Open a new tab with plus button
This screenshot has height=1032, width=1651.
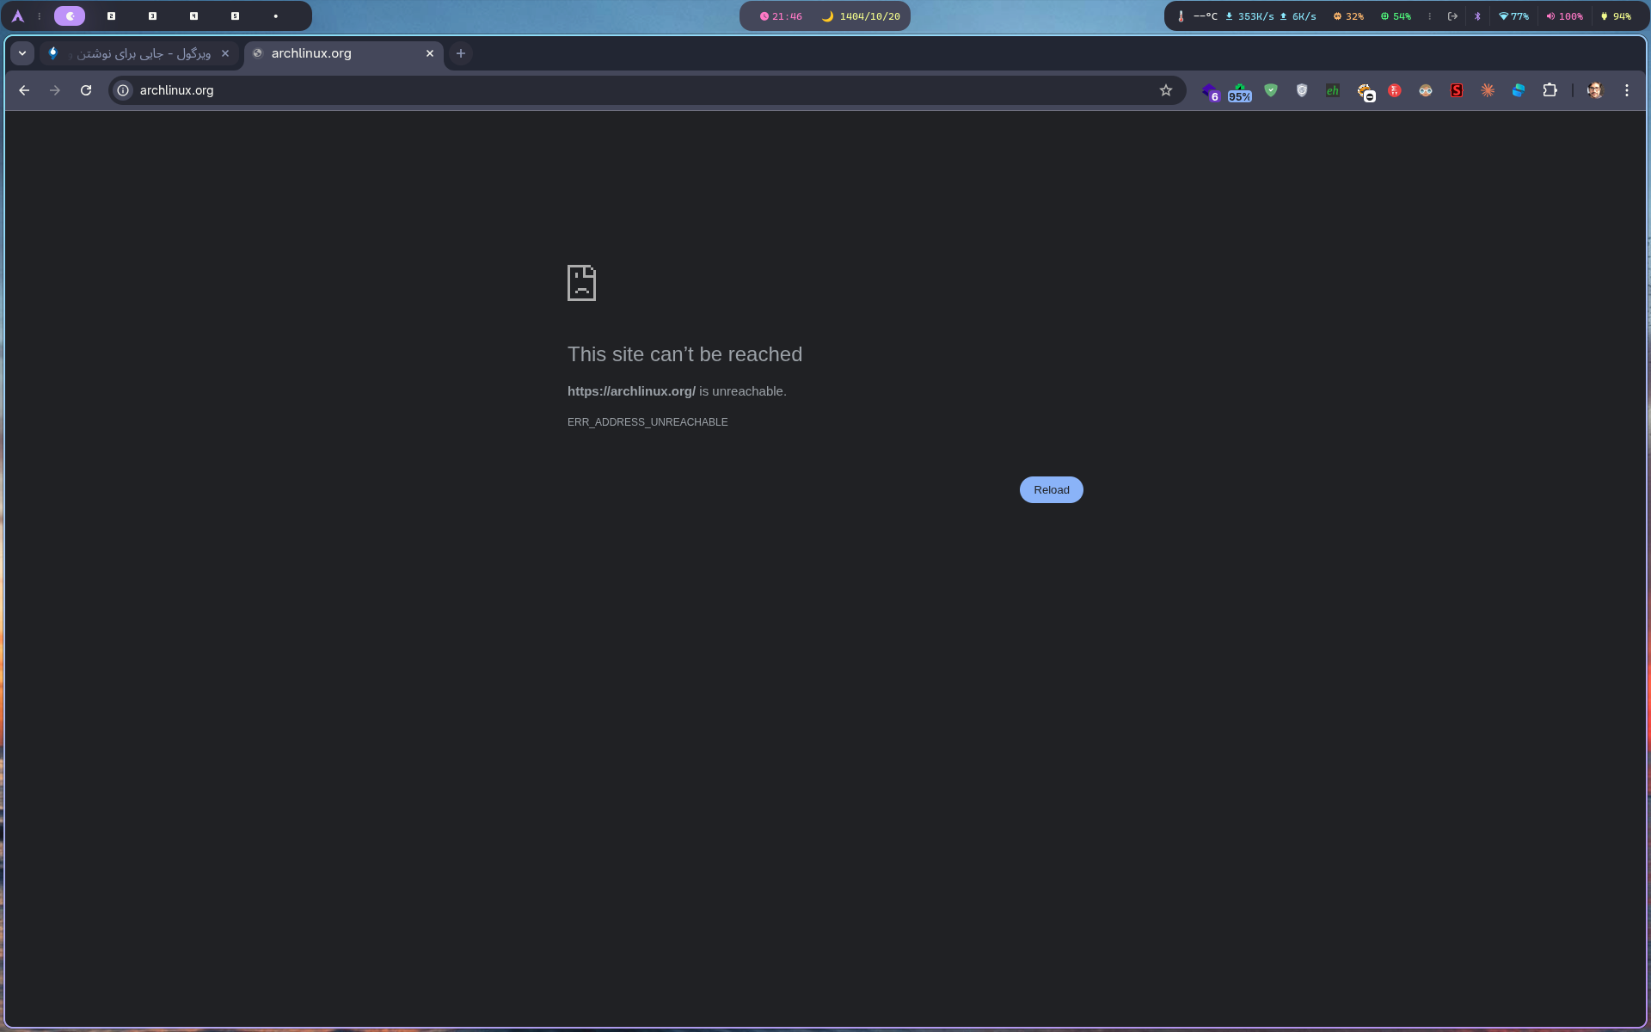pos(461,53)
